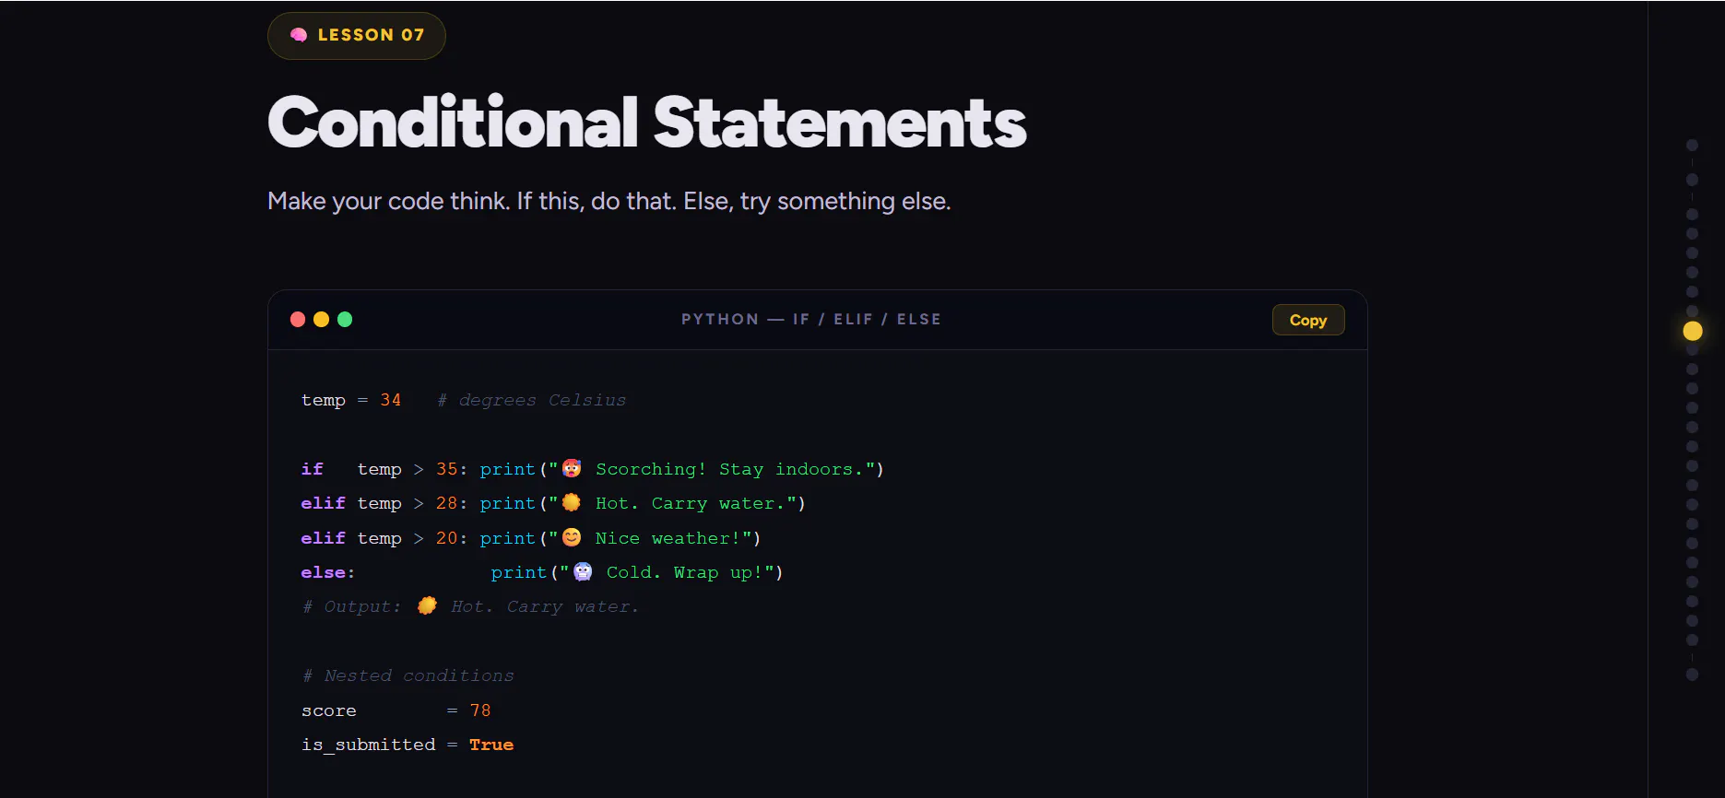The width and height of the screenshot is (1725, 798).
Task: Click the red dot in the code window header
Action: (298, 319)
